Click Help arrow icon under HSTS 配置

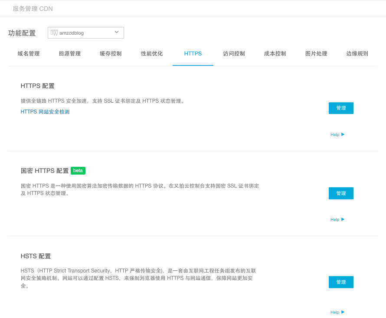(x=343, y=312)
